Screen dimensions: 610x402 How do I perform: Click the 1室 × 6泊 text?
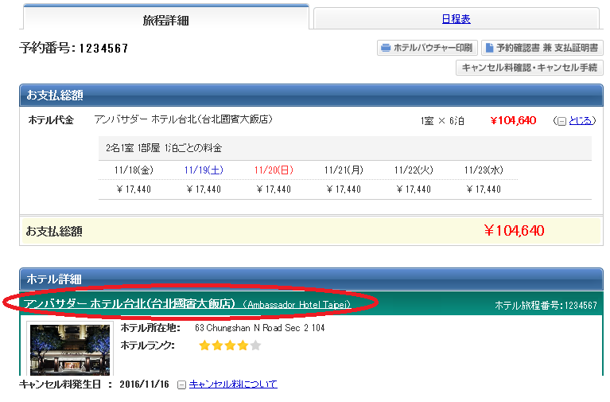tap(442, 121)
